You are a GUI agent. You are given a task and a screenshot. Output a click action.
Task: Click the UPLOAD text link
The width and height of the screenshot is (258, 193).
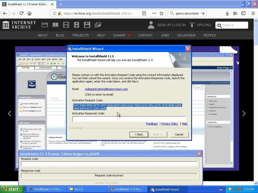coord(204,25)
